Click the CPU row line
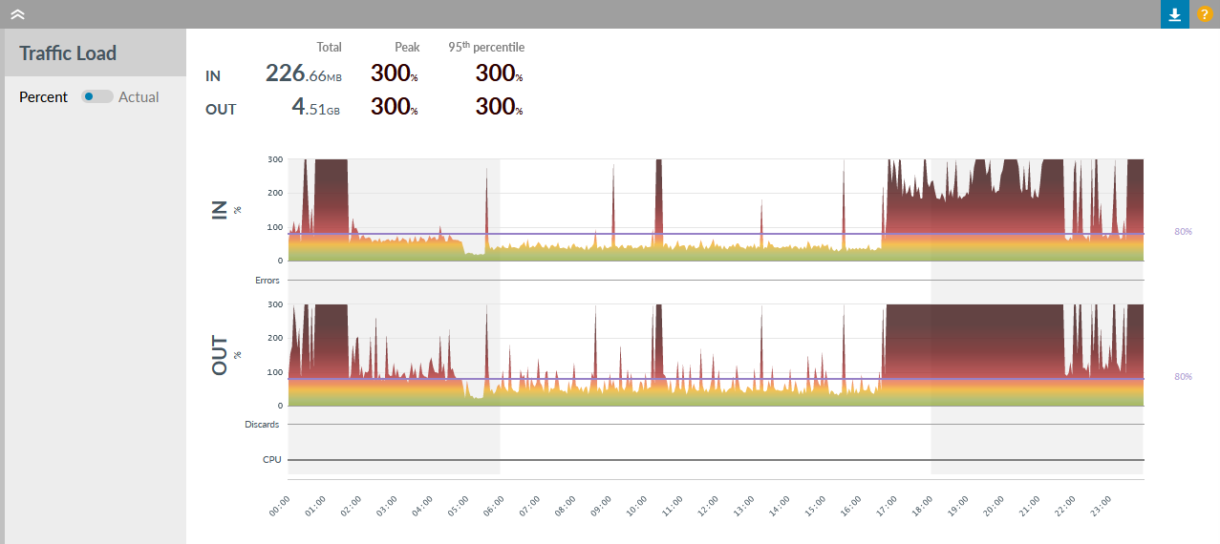The image size is (1220, 544). 715,460
